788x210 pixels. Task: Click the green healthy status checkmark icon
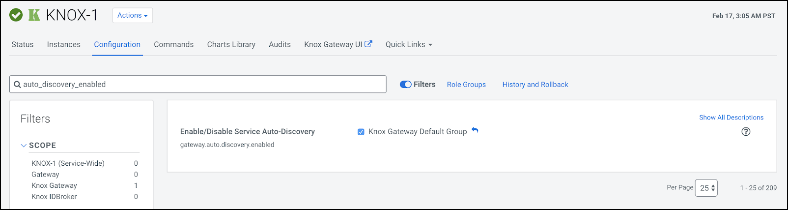click(16, 15)
